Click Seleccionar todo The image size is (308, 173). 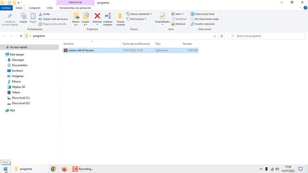(203, 14)
